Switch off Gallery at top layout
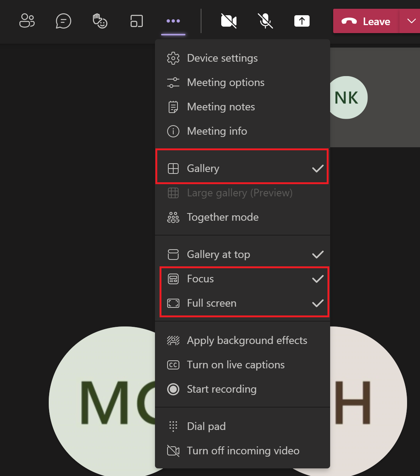Viewport: 420px width, 476px height. tap(218, 254)
